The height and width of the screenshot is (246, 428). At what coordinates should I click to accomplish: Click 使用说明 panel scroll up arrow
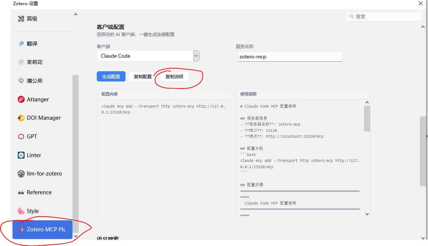click(367, 102)
